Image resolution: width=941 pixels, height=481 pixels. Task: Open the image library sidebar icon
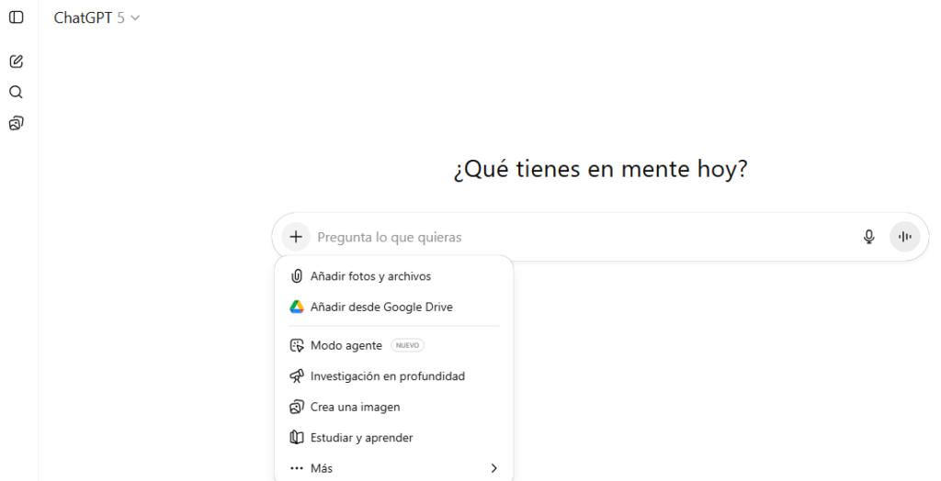pos(17,124)
